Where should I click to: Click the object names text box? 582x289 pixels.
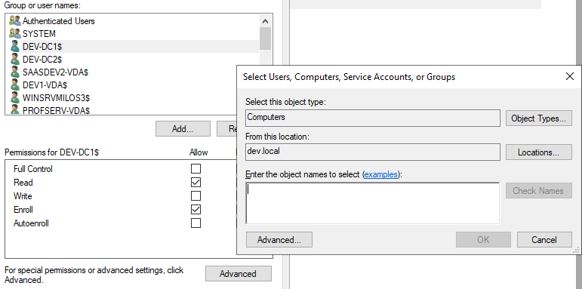coord(373,203)
